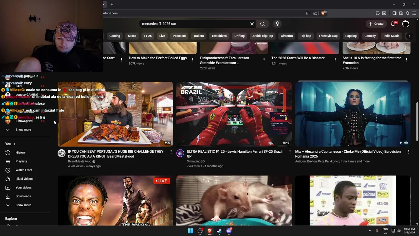Open Windows Start menu
Image resolution: width=419 pixels, height=236 pixels.
pyautogui.click(x=190, y=231)
